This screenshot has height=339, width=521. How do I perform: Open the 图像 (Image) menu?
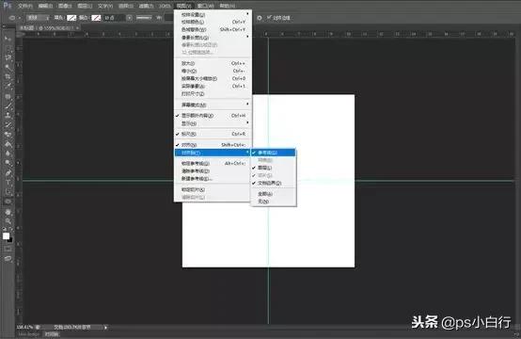click(65, 6)
